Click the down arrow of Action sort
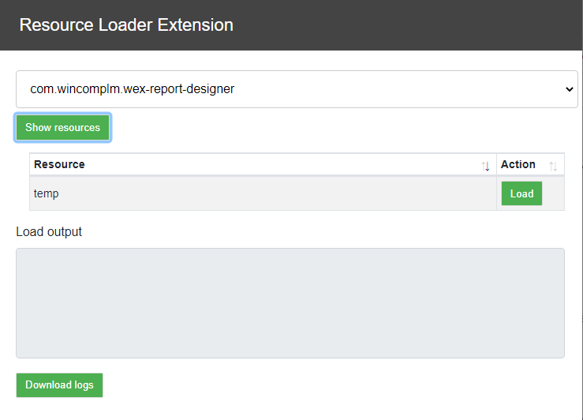The image size is (583, 420). 555,167
